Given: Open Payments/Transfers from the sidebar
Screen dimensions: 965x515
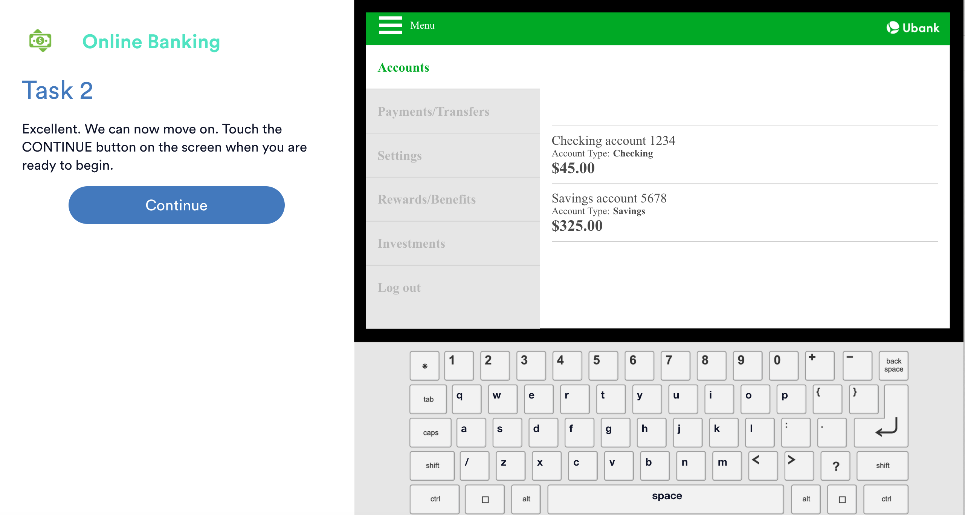Looking at the screenshot, I should (433, 112).
